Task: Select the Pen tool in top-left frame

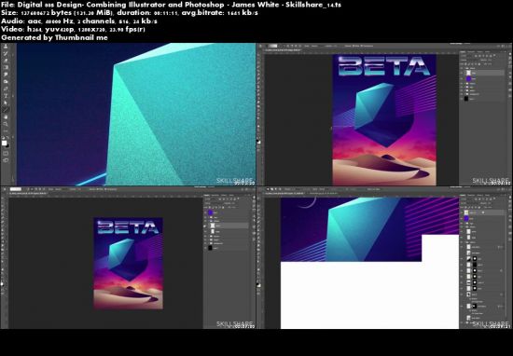Action: (6, 89)
